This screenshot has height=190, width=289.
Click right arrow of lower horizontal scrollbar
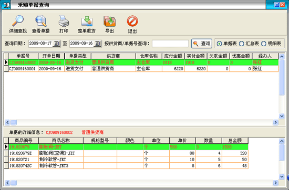(275, 183)
